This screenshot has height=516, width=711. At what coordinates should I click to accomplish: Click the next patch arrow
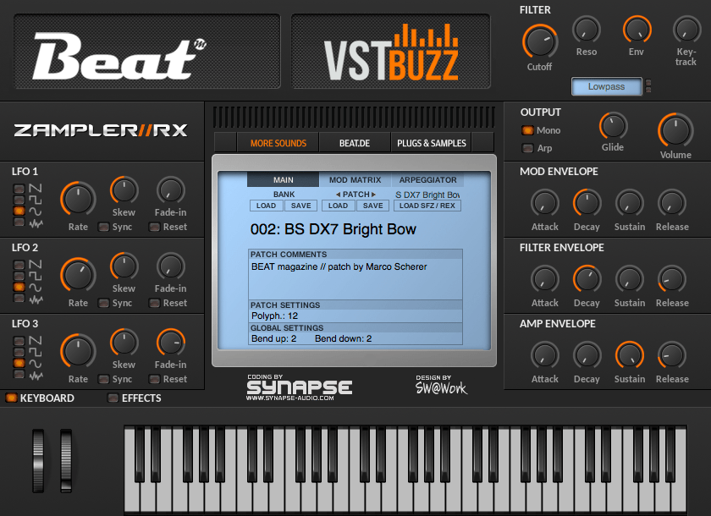(373, 195)
